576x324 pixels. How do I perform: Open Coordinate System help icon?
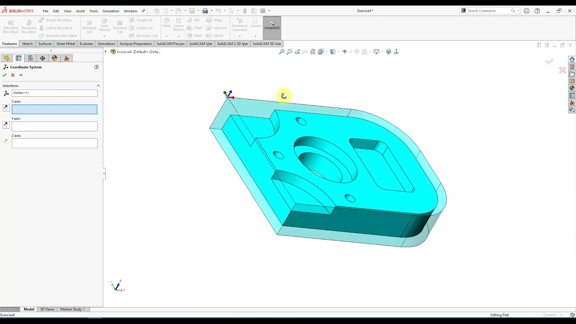[96, 67]
